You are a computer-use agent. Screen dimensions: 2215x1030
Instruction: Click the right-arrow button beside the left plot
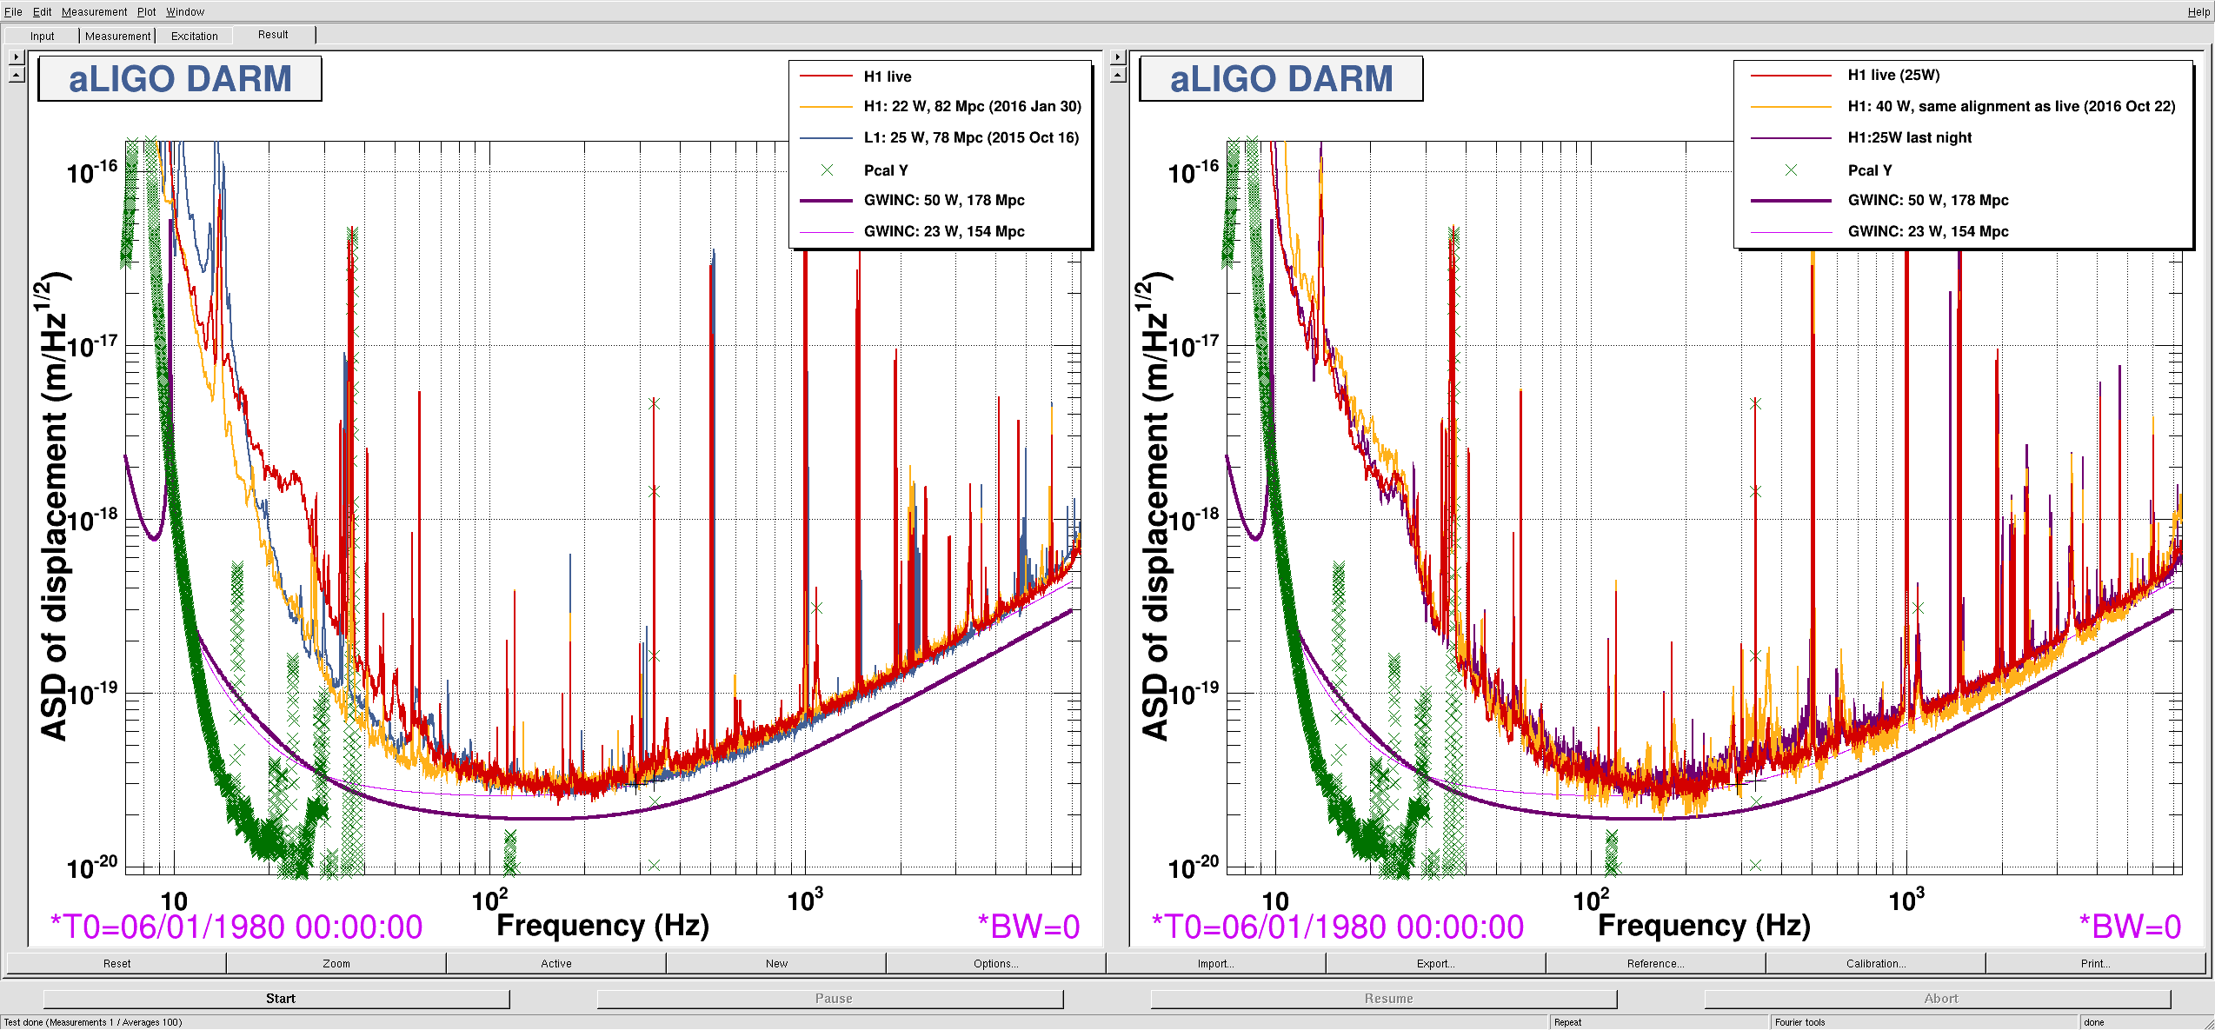pos(17,56)
